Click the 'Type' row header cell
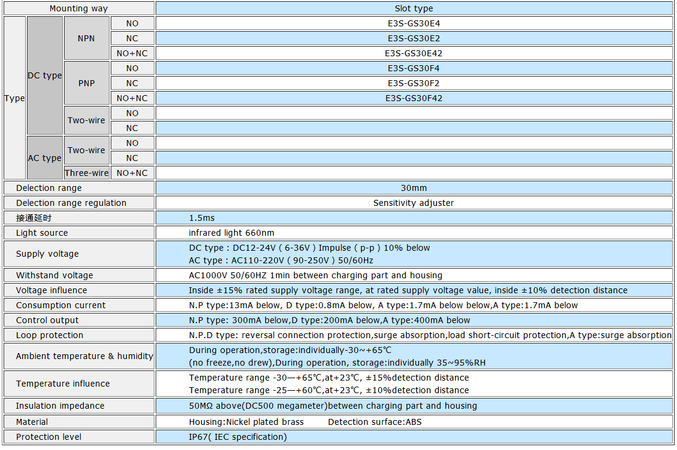 coord(15,98)
